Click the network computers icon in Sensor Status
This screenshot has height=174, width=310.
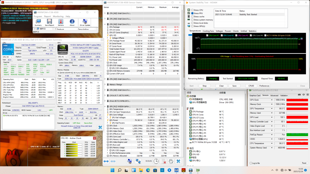tap(138, 161)
